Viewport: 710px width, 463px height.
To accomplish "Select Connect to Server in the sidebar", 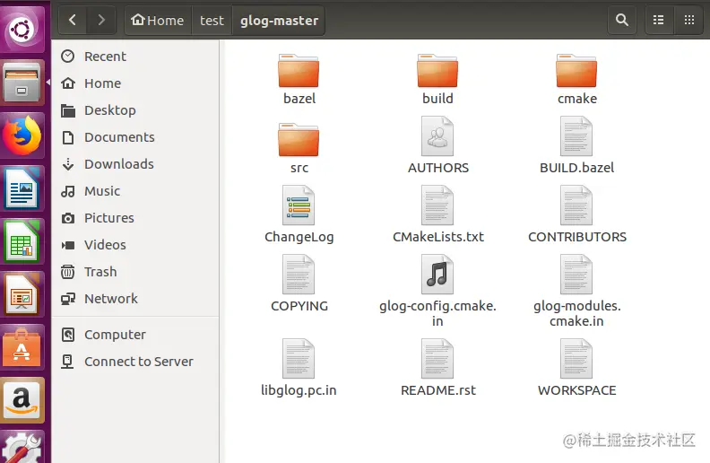I will pos(136,362).
